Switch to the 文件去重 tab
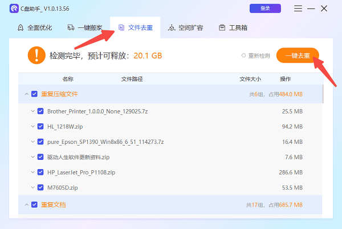The width and height of the screenshot is (342, 229). [135, 27]
